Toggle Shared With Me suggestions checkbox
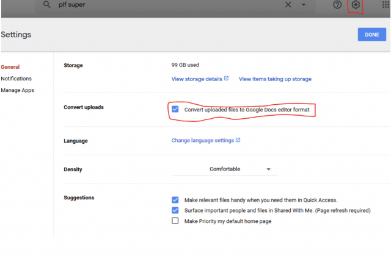This screenshot has height=262, width=391. pyautogui.click(x=175, y=210)
